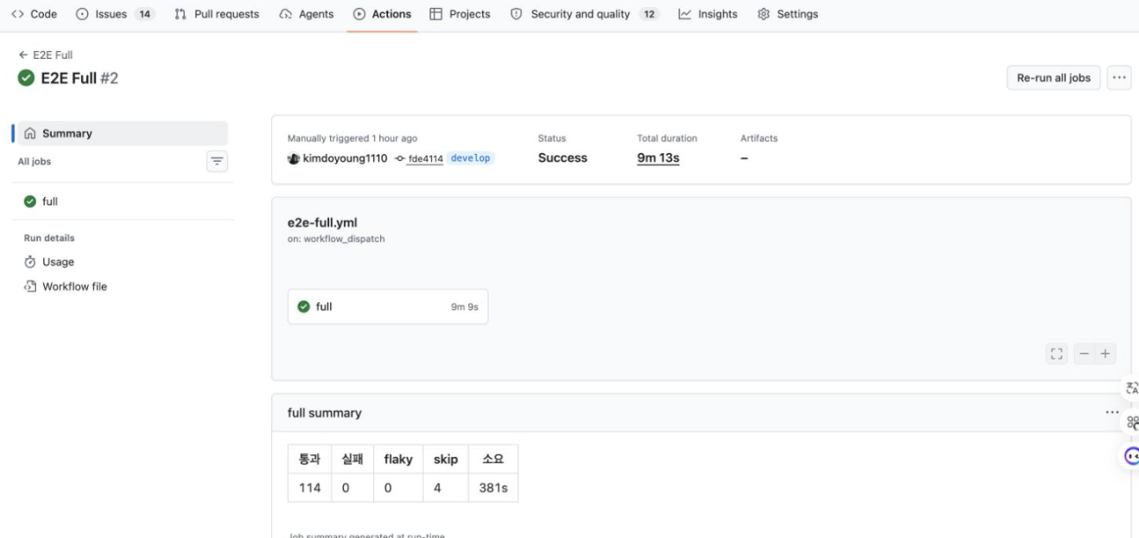Open commit fde4114
Image resolution: width=1139 pixels, height=538 pixels.
tap(425, 159)
